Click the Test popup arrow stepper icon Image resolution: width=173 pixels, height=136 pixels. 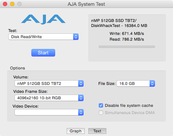point(76,37)
